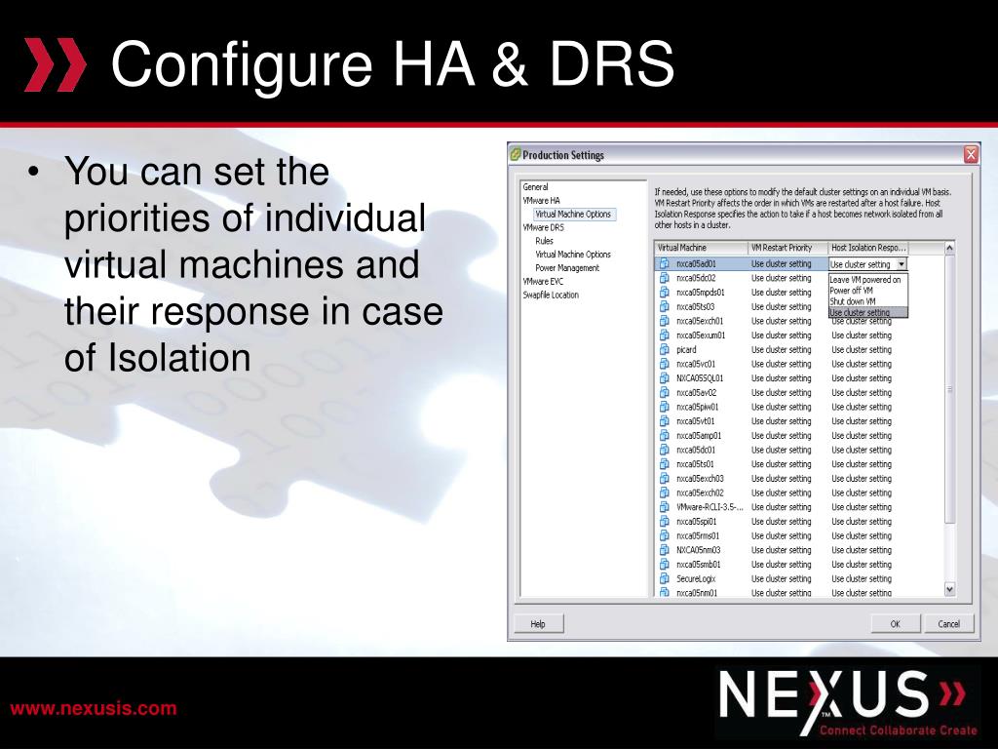Select Virtual Machine Options under VMware HA
This screenshot has height=749, width=998.
point(573,214)
